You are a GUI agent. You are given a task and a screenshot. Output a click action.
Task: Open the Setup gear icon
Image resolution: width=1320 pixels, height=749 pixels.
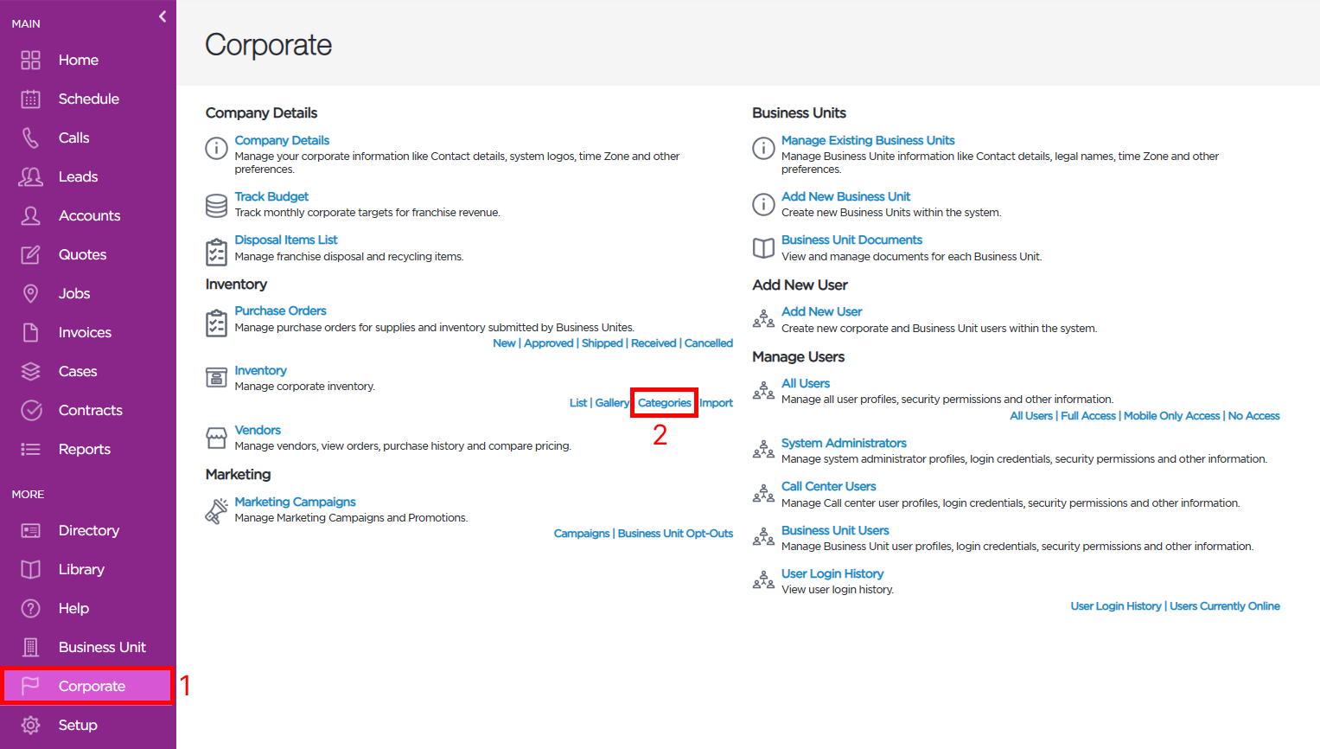pyautogui.click(x=30, y=725)
